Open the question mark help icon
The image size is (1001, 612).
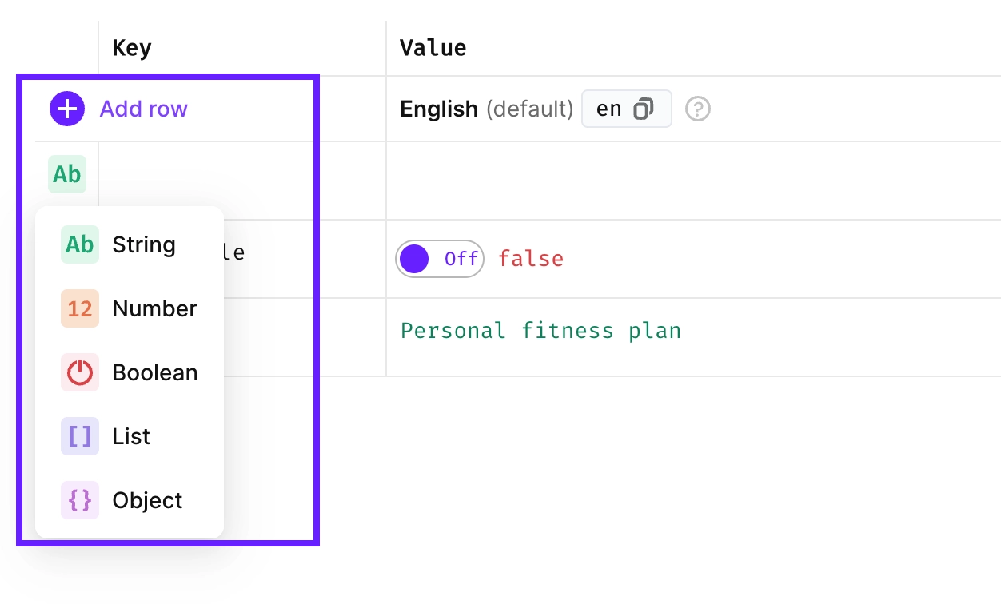coord(697,108)
